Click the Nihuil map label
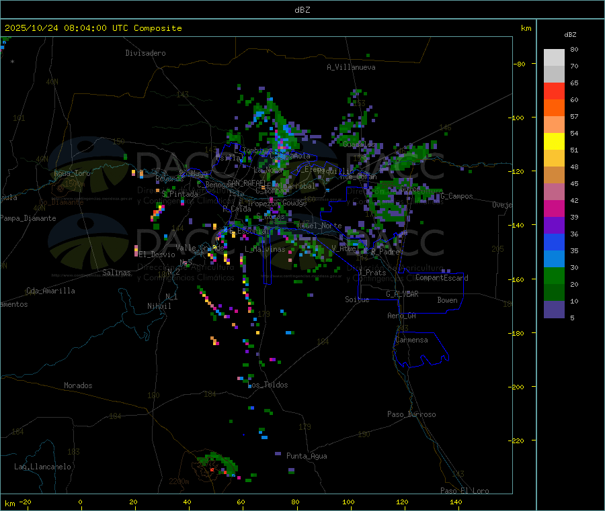This screenshot has width=605, height=511. pos(159,306)
